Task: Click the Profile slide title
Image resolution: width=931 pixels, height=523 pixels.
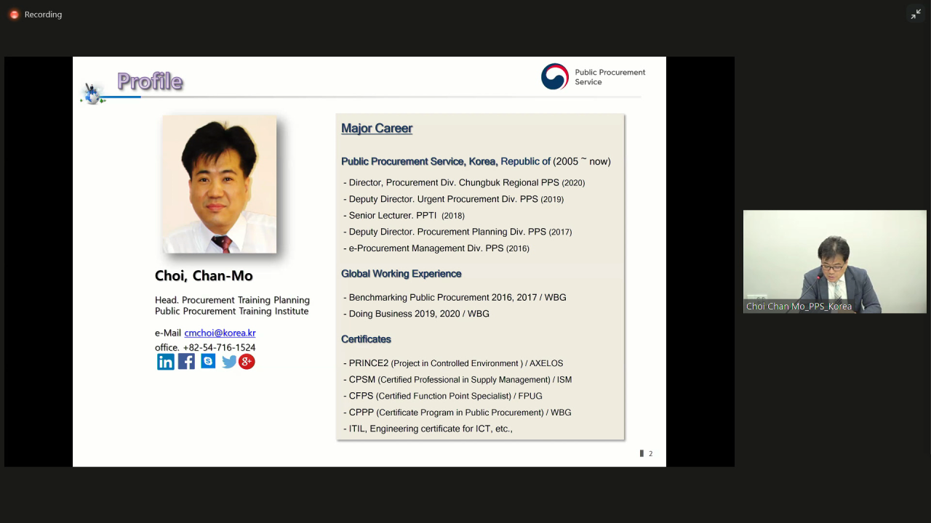Action: 150,81
